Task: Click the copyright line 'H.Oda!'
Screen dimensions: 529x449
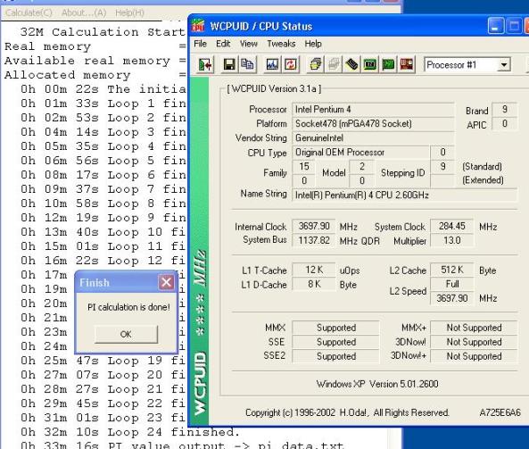Action: [353, 412]
